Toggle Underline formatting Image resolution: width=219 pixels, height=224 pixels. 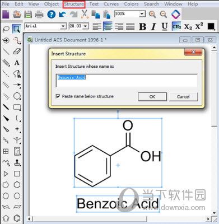coord(165,26)
